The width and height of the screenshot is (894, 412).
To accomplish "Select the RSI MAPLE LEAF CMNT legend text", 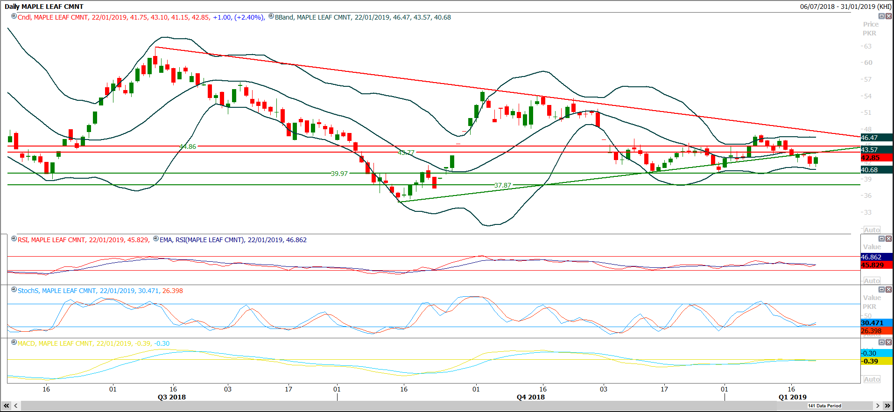I will pos(84,240).
